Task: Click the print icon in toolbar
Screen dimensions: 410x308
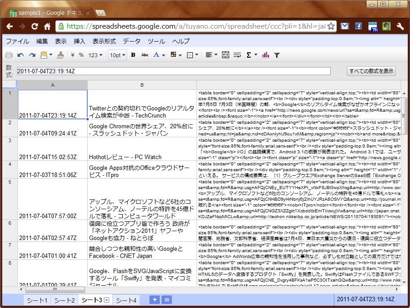Action: click(9, 55)
